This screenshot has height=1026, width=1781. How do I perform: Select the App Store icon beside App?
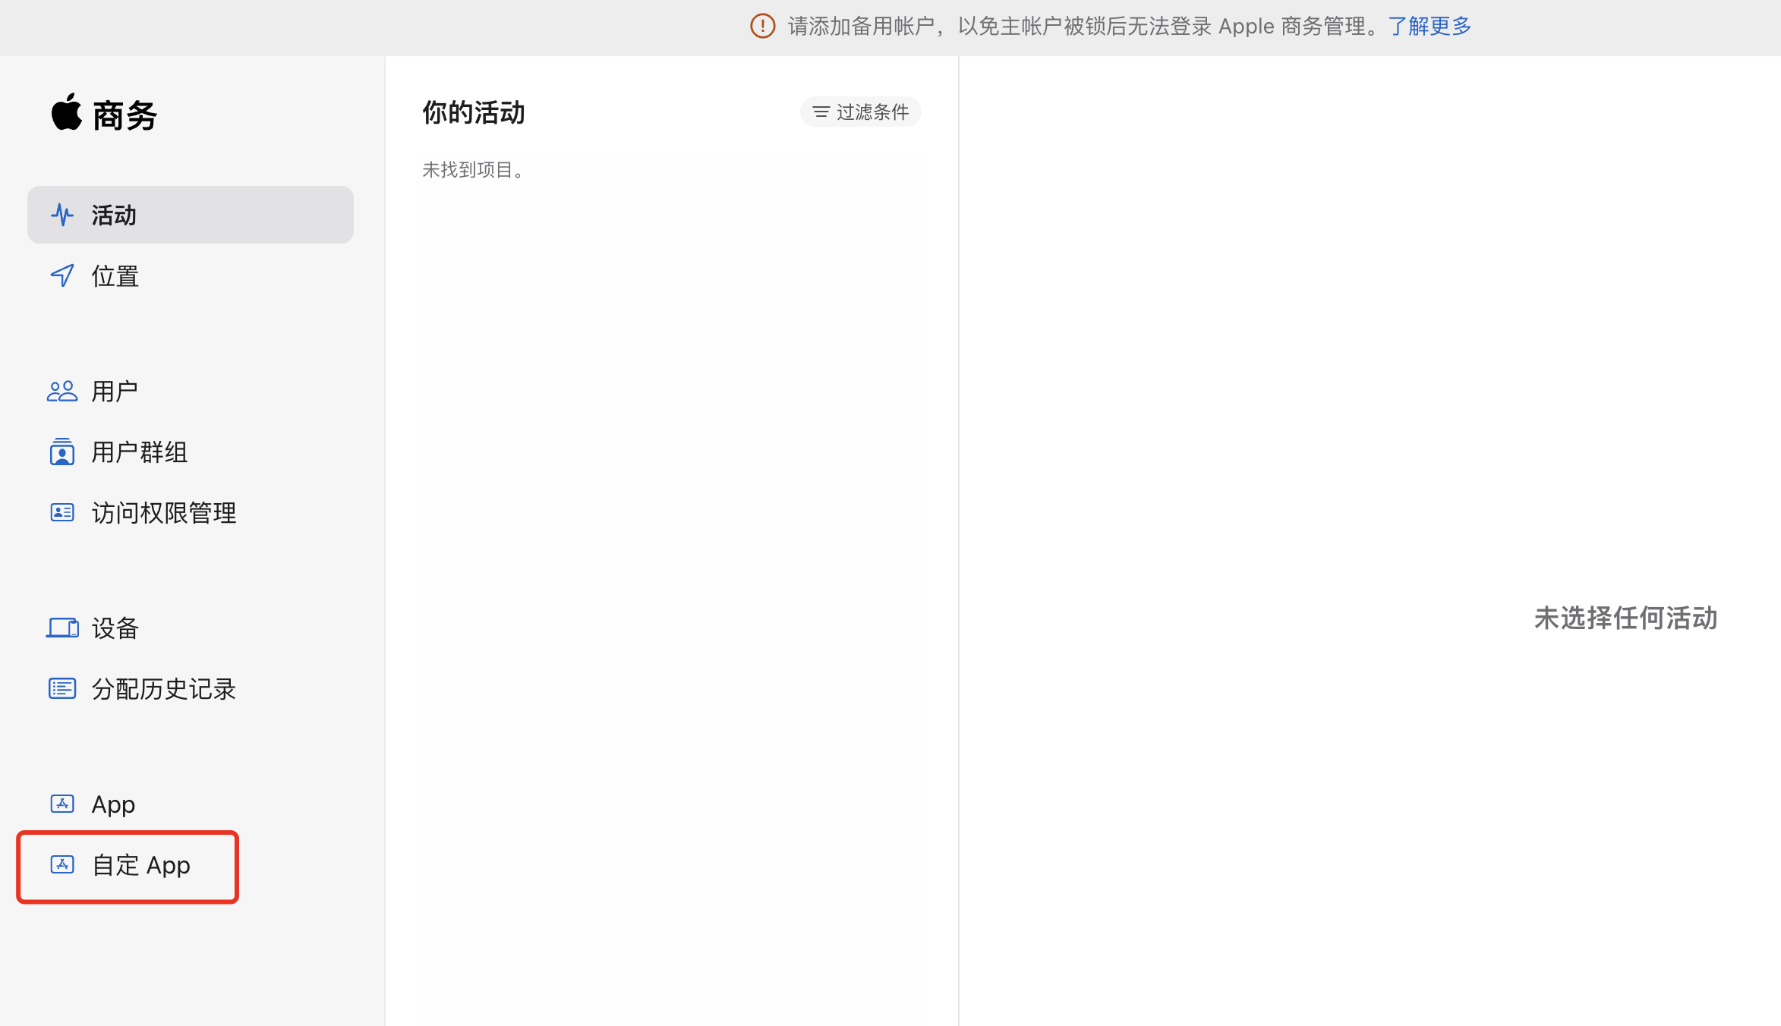pos(62,803)
